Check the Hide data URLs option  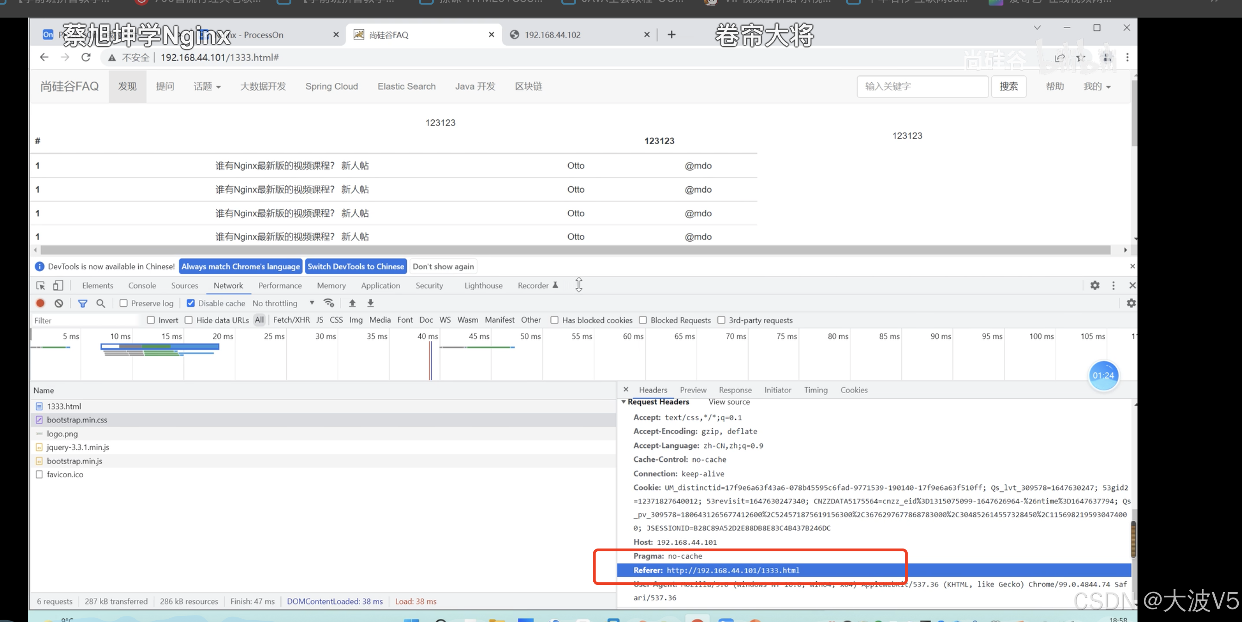coord(189,320)
